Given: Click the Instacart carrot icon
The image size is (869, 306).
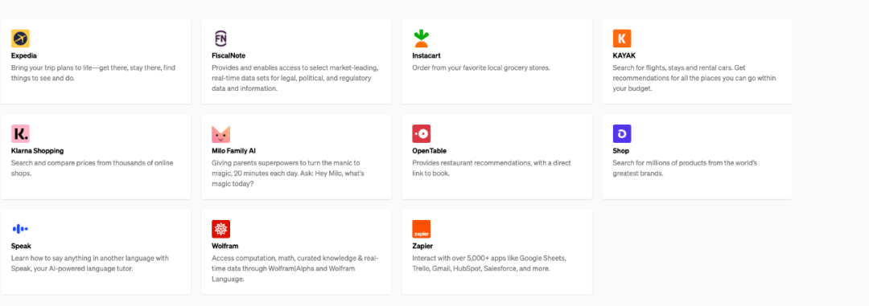Looking at the screenshot, I should pyautogui.click(x=421, y=39).
